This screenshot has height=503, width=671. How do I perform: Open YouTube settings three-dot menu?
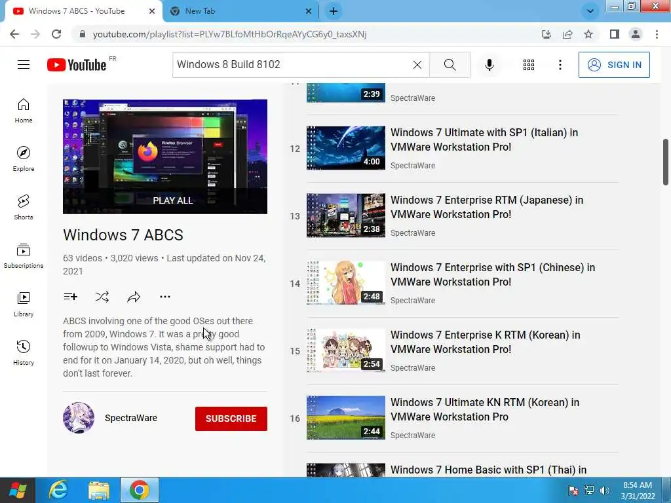pos(560,65)
